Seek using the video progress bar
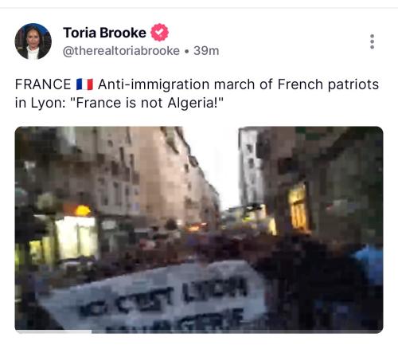Viewport: 398px width, 345px height. pos(199,331)
